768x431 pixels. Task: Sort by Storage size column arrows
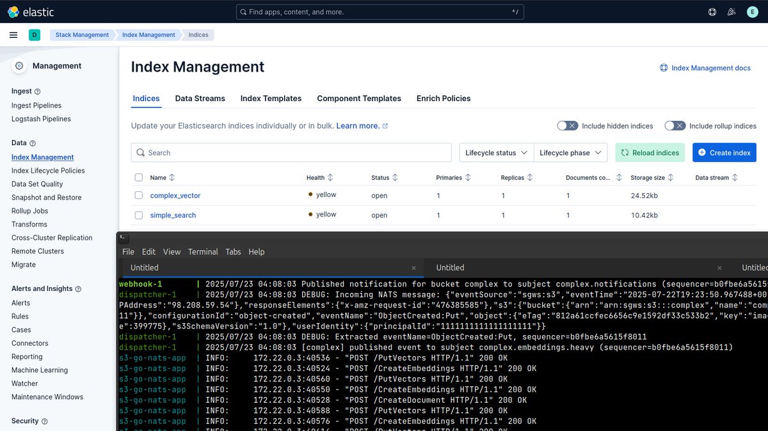pyautogui.click(x=671, y=177)
